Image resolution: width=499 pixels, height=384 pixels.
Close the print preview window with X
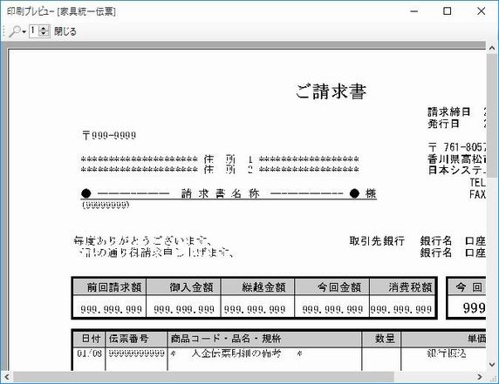(482, 11)
